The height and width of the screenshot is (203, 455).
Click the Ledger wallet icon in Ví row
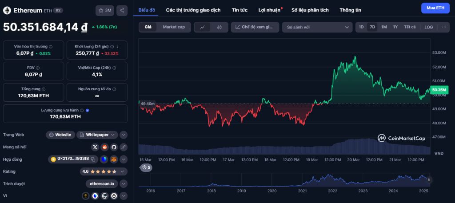104,196
